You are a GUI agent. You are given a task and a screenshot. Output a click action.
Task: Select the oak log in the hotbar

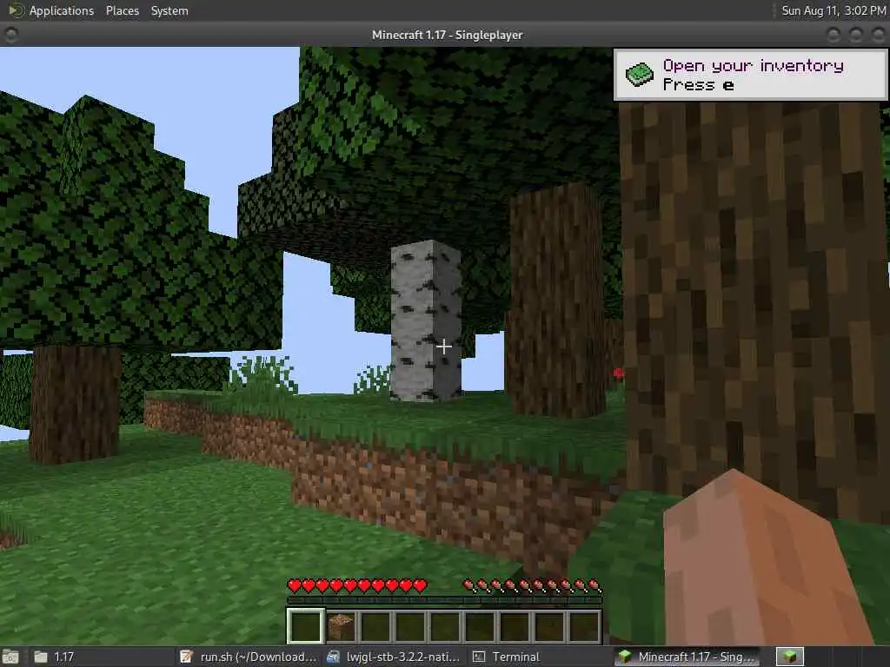coord(341,626)
